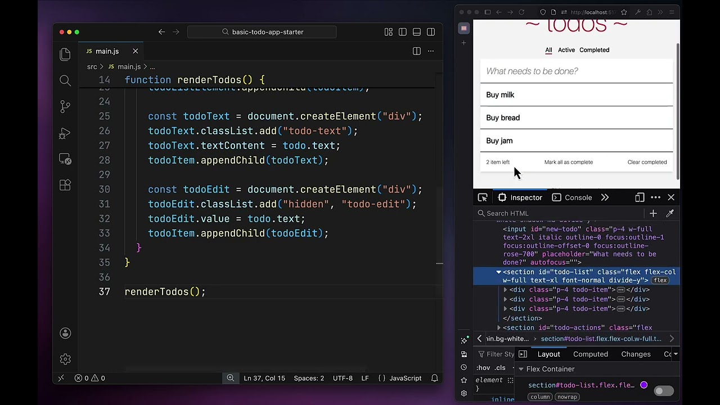Show Active todos filter
This screenshot has height=405, width=720.
pos(566,50)
